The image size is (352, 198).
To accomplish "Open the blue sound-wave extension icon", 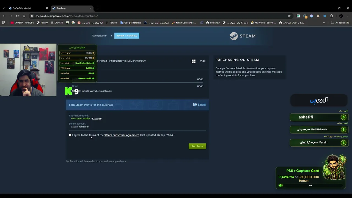I will pyautogui.click(x=325, y=16).
